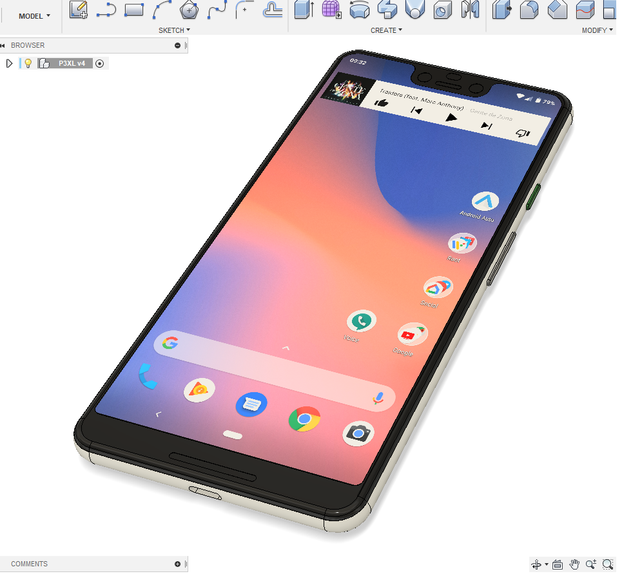Collapse the BROWSER panel with double arrows
The image size is (633, 576).
[3, 45]
